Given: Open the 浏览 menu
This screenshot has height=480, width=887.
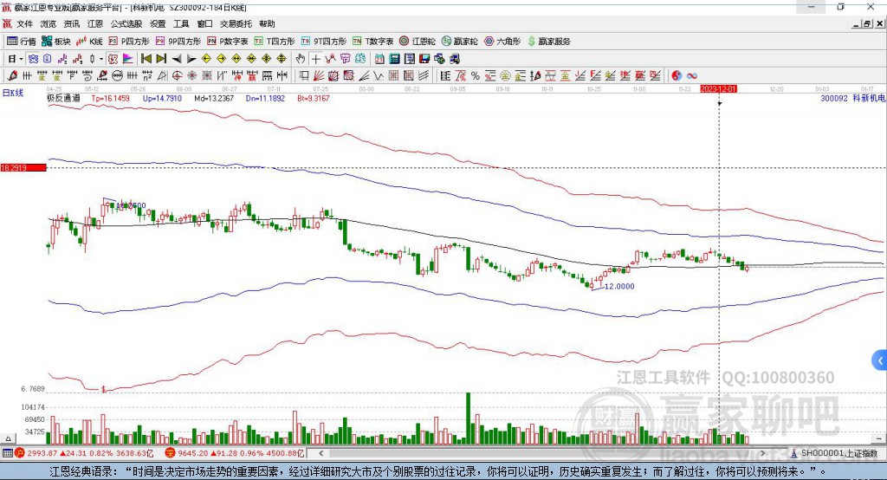Looking at the screenshot, I should pos(49,23).
